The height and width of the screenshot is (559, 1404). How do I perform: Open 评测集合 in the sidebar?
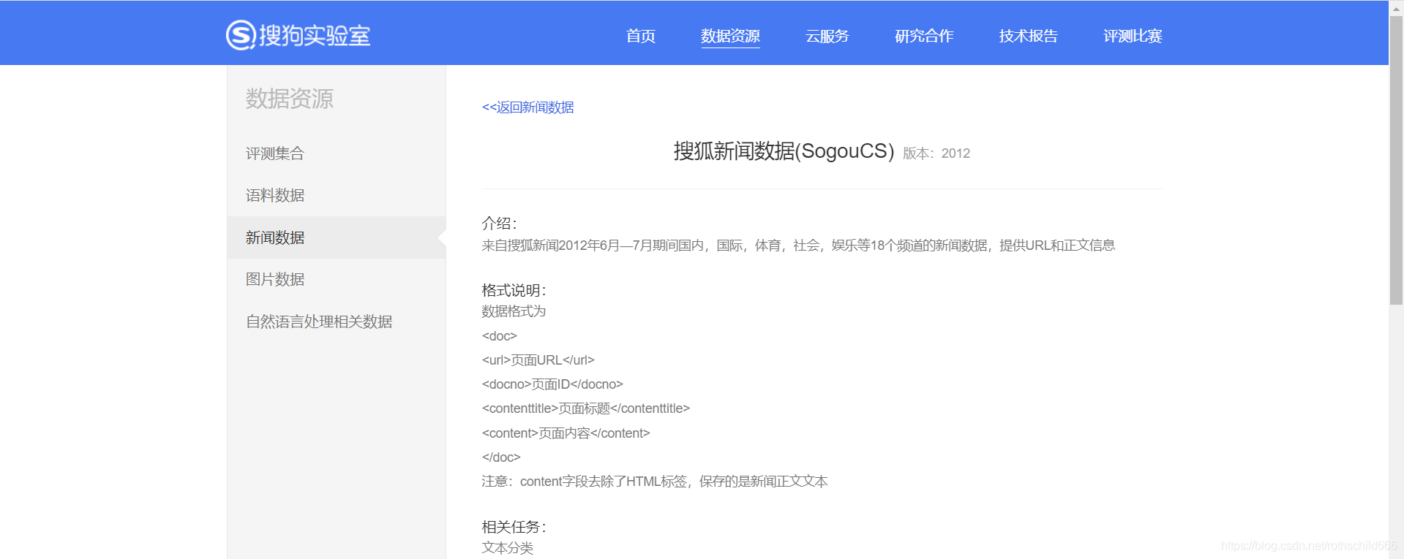pyautogui.click(x=275, y=153)
